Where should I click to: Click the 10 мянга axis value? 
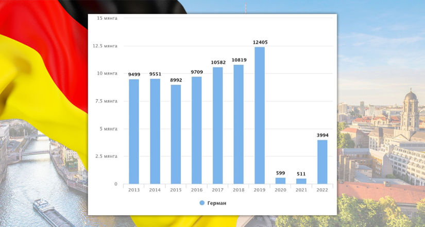107,73
